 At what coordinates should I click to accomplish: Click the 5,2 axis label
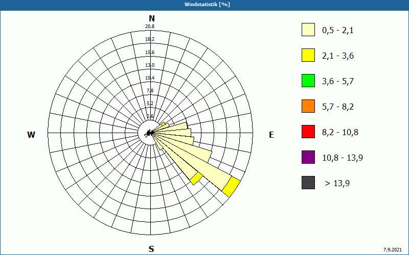click(150, 104)
